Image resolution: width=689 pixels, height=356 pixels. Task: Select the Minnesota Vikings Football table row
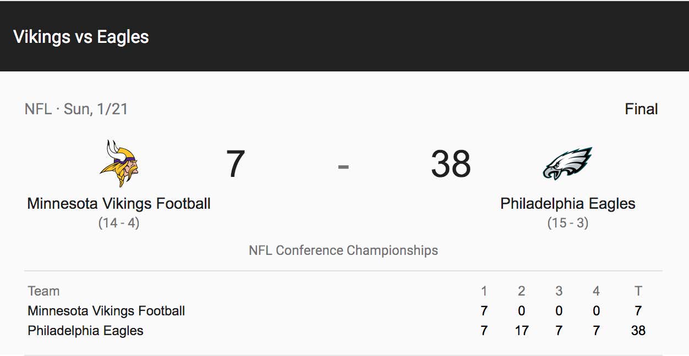click(343, 311)
